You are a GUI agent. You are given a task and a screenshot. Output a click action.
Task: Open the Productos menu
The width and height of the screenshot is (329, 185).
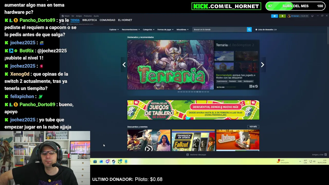[88, 16]
